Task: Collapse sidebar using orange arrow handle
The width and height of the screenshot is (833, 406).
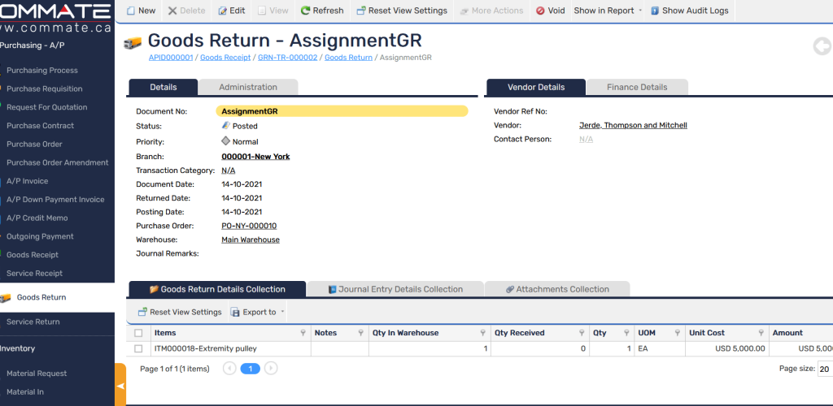Action: (120, 386)
